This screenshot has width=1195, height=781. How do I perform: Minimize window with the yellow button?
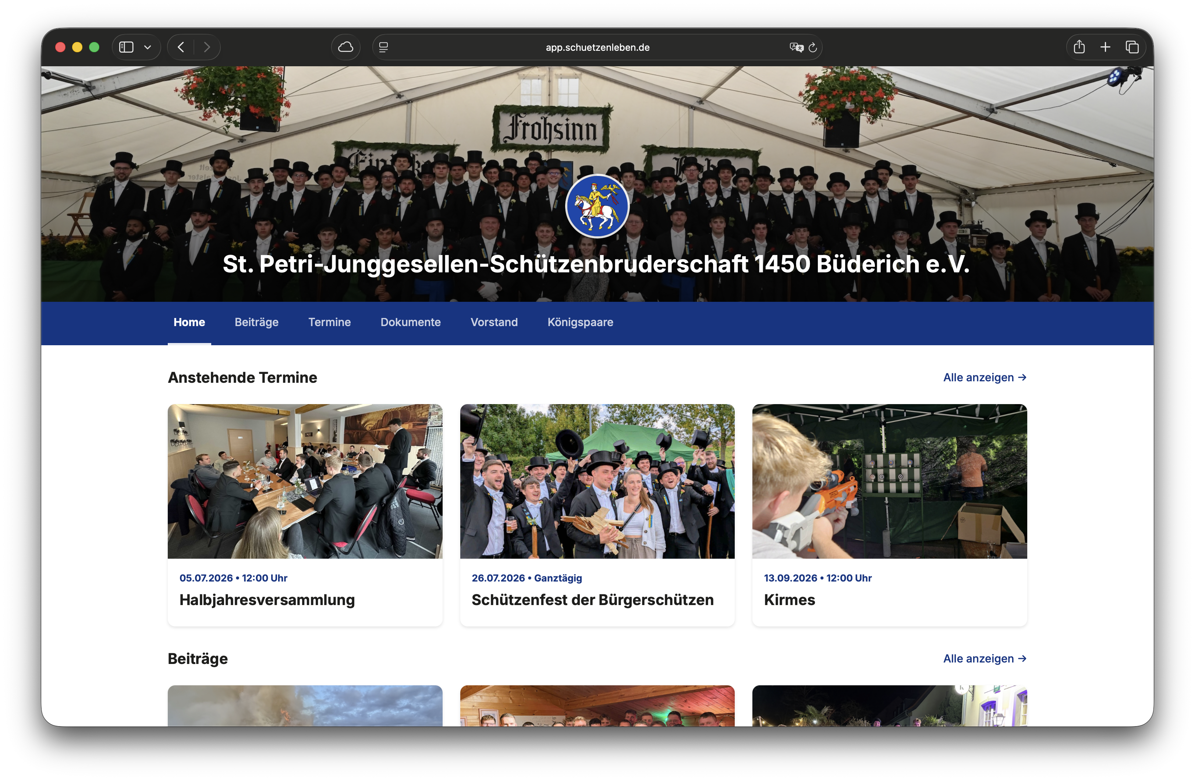coord(77,47)
